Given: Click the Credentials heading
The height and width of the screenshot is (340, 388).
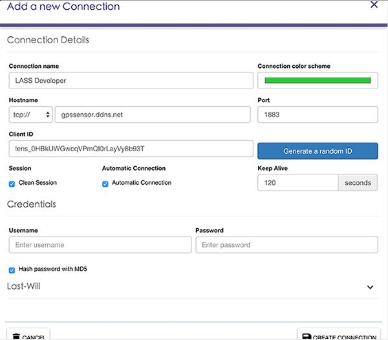Looking at the screenshot, I should pos(32,204).
